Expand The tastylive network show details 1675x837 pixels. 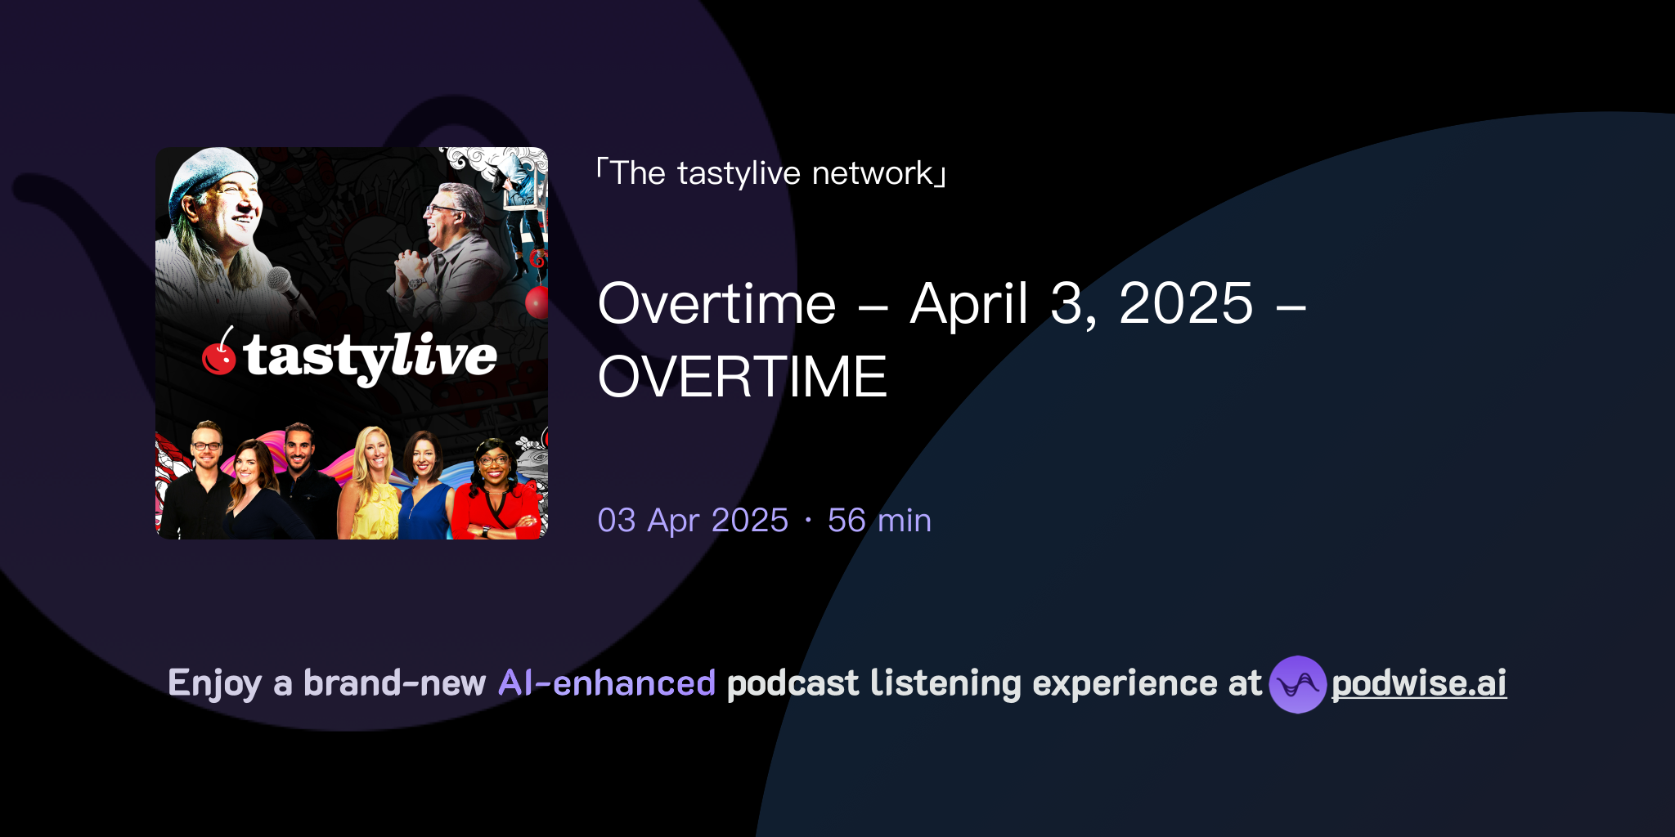pyautogui.click(x=769, y=173)
